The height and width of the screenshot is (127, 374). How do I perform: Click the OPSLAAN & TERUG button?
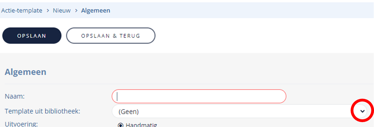pyautogui.click(x=111, y=36)
